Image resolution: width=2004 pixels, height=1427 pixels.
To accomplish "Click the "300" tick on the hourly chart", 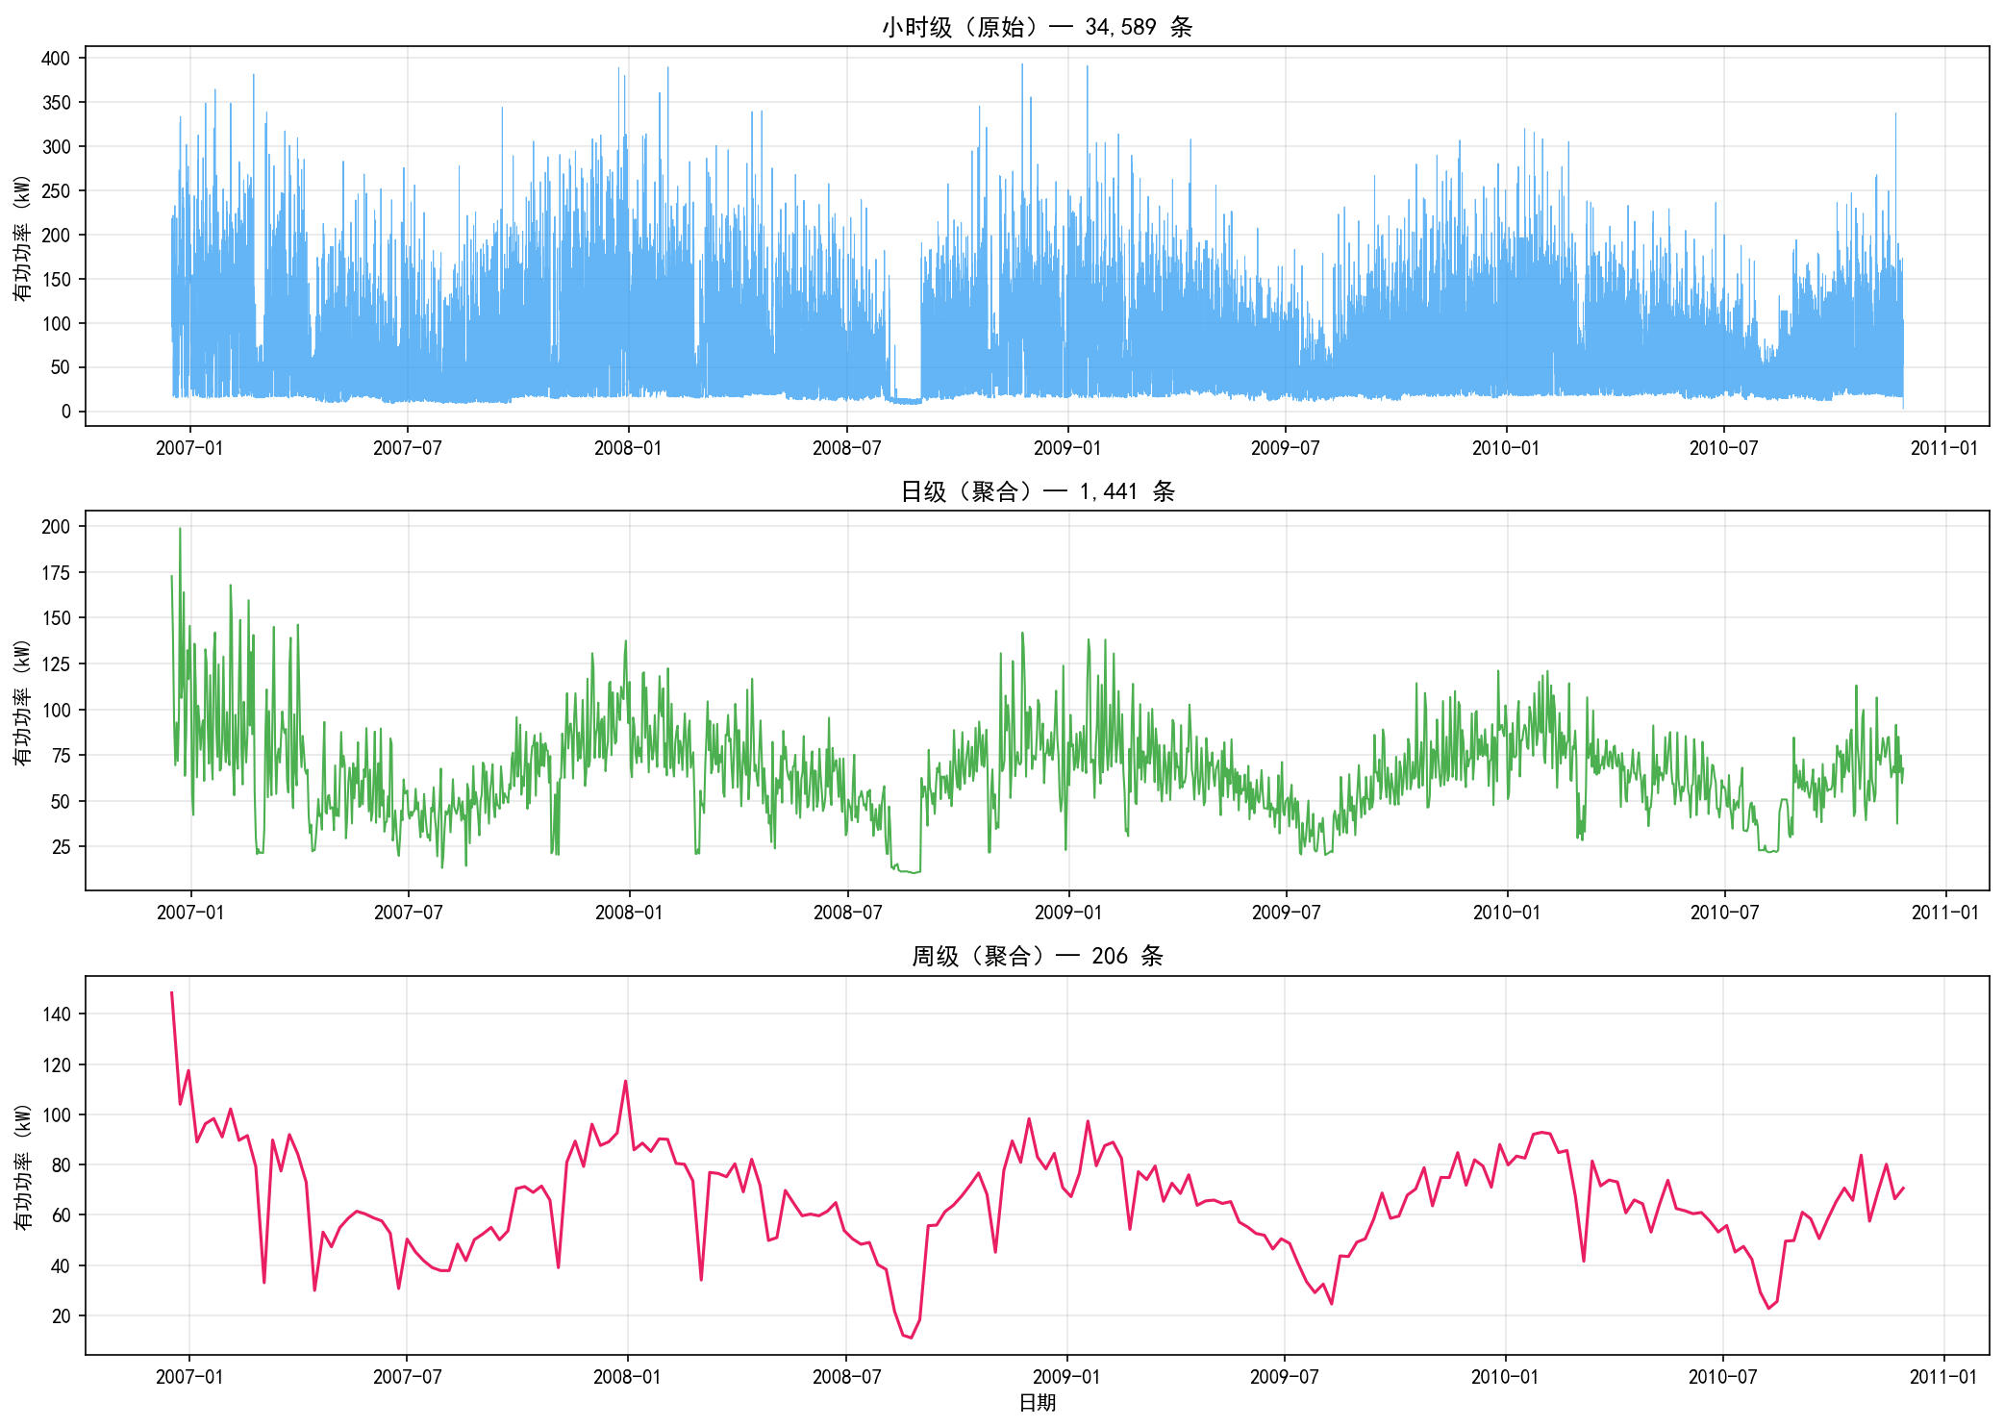I will click(x=56, y=147).
